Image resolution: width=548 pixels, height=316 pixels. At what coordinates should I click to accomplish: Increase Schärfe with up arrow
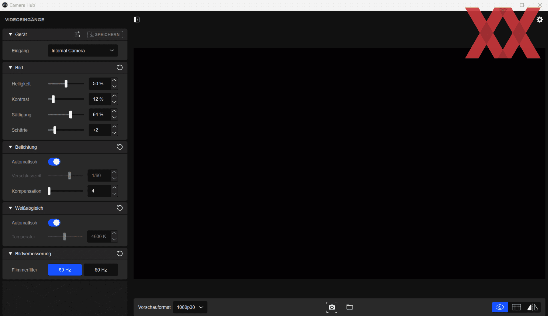click(x=114, y=127)
